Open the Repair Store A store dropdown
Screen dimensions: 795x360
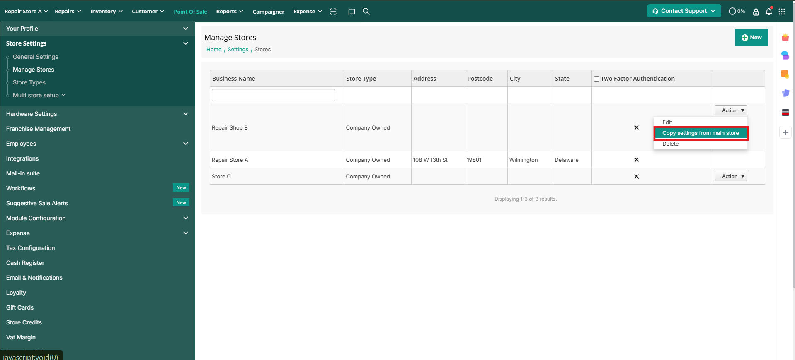pyautogui.click(x=26, y=11)
